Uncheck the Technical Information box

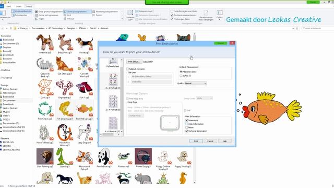pos(187,131)
